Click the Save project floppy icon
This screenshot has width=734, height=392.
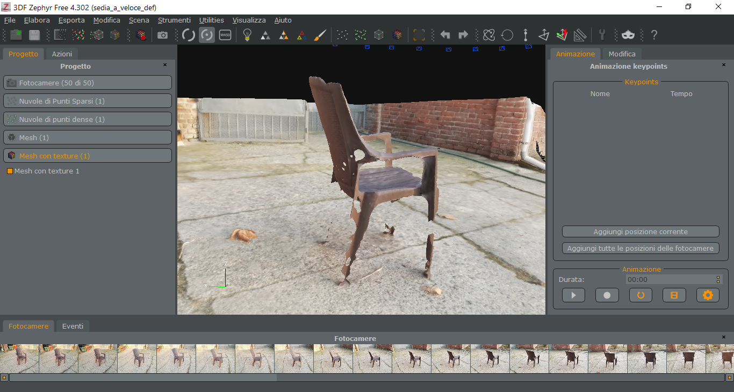(34, 35)
